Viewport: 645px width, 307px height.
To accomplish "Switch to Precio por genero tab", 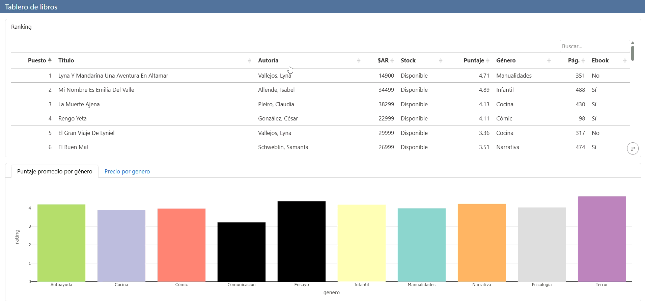I will coord(127,171).
